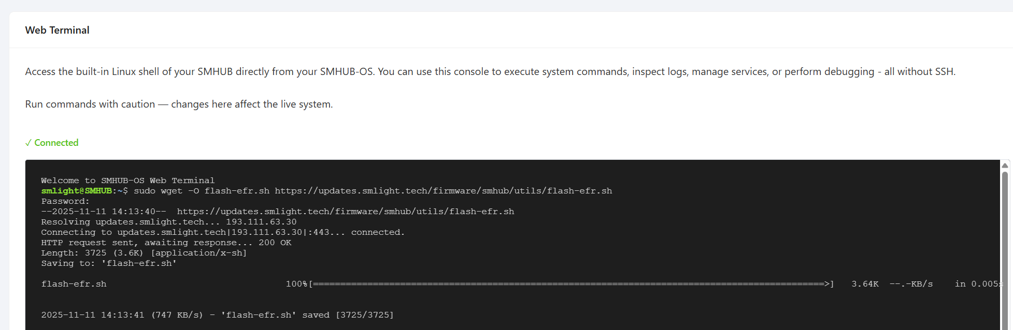Screen dimensions: 1013x330
Task: Click the Welcome to SMHUB-OS Web Terminal line
Action: [x=127, y=181]
